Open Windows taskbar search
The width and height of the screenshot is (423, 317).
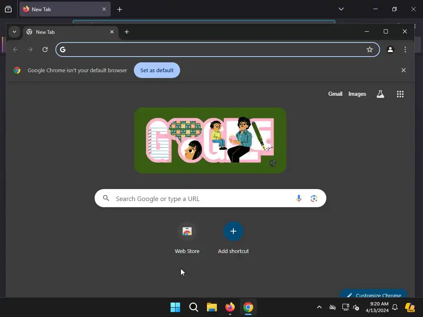193,307
